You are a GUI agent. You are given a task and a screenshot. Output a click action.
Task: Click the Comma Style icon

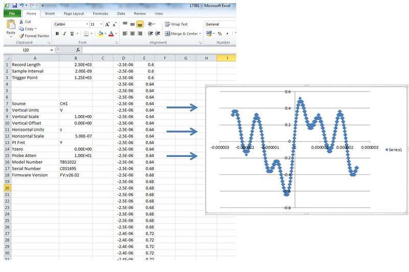(x=227, y=34)
